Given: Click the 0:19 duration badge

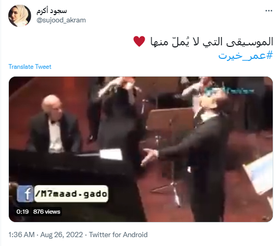Looking at the screenshot, I should point(22,212).
